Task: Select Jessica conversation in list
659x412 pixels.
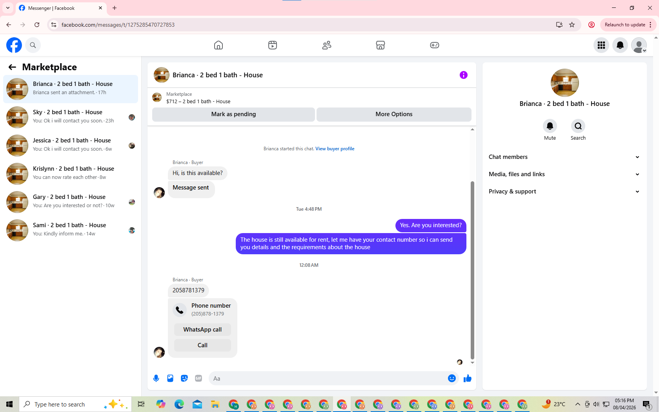Action: tap(71, 146)
